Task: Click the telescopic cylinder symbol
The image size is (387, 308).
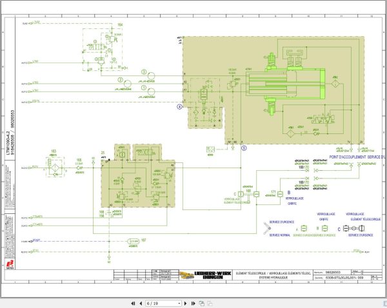Action: pyautogui.click(x=286, y=84)
